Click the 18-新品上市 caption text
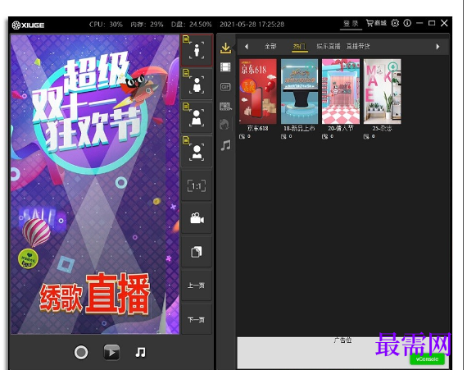The width and height of the screenshot is (467, 370). pyautogui.click(x=299, y=129)
